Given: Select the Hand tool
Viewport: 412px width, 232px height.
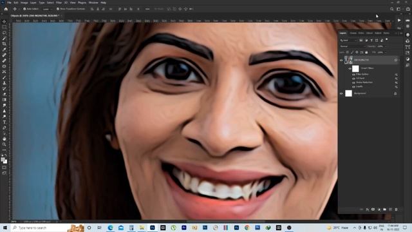Looking at the screenshot, I should 5,139.
